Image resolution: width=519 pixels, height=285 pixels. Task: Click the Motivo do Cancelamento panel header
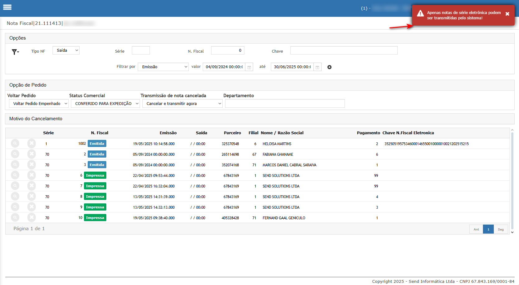pos(260,119)
